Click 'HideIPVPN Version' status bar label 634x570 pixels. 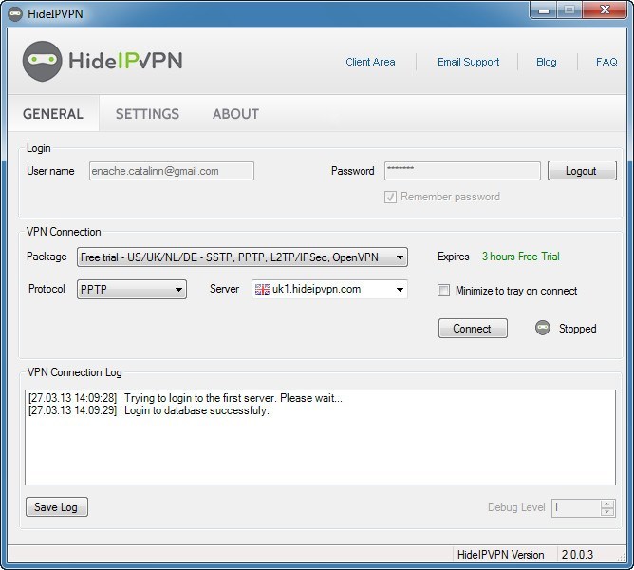tap(500, 554)
